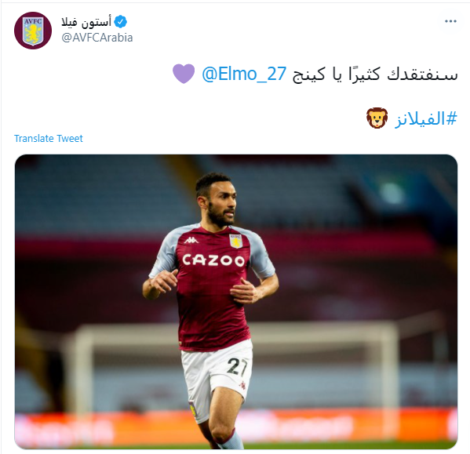This screenshot has height=454, width=470.
Task: Open the @Elmo_27 mention in the tweet
Action: pyautogui.click(x=244, y=74)
